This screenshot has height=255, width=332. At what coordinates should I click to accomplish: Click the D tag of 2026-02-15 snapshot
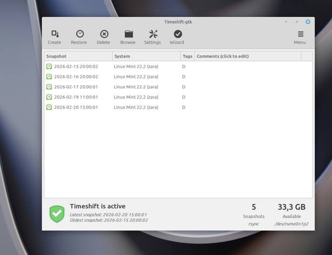[x=184, y=66]
